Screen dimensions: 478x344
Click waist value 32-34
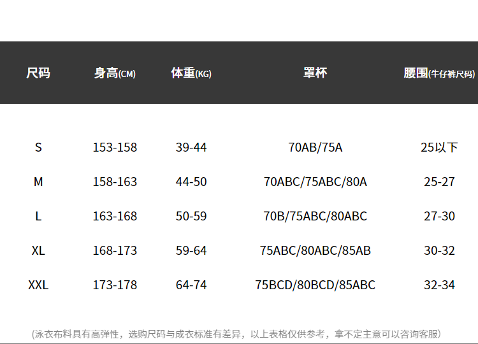tap(439, 285)
